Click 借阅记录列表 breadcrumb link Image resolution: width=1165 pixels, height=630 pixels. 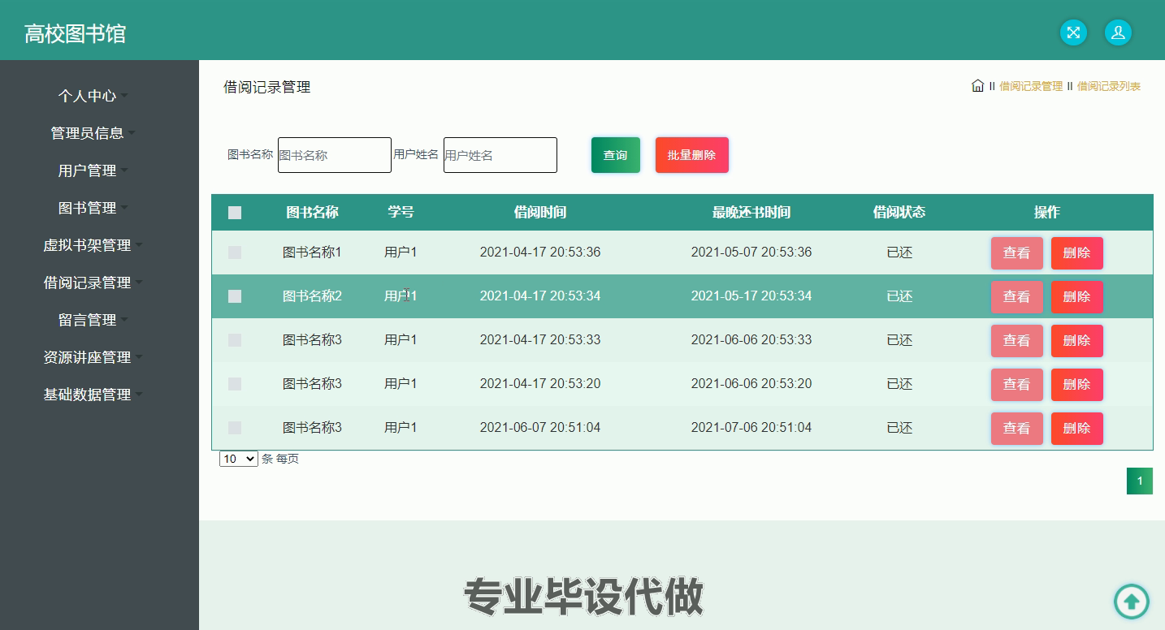1109,86
